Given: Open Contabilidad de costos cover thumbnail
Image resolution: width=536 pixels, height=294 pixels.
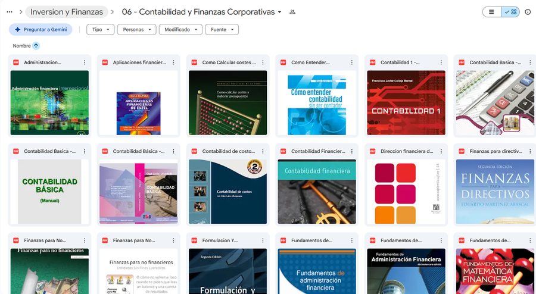Looking at the screenshot, I should pos(228,192).
